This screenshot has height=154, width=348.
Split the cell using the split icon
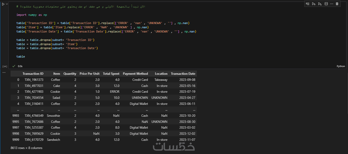pos(326,4)
